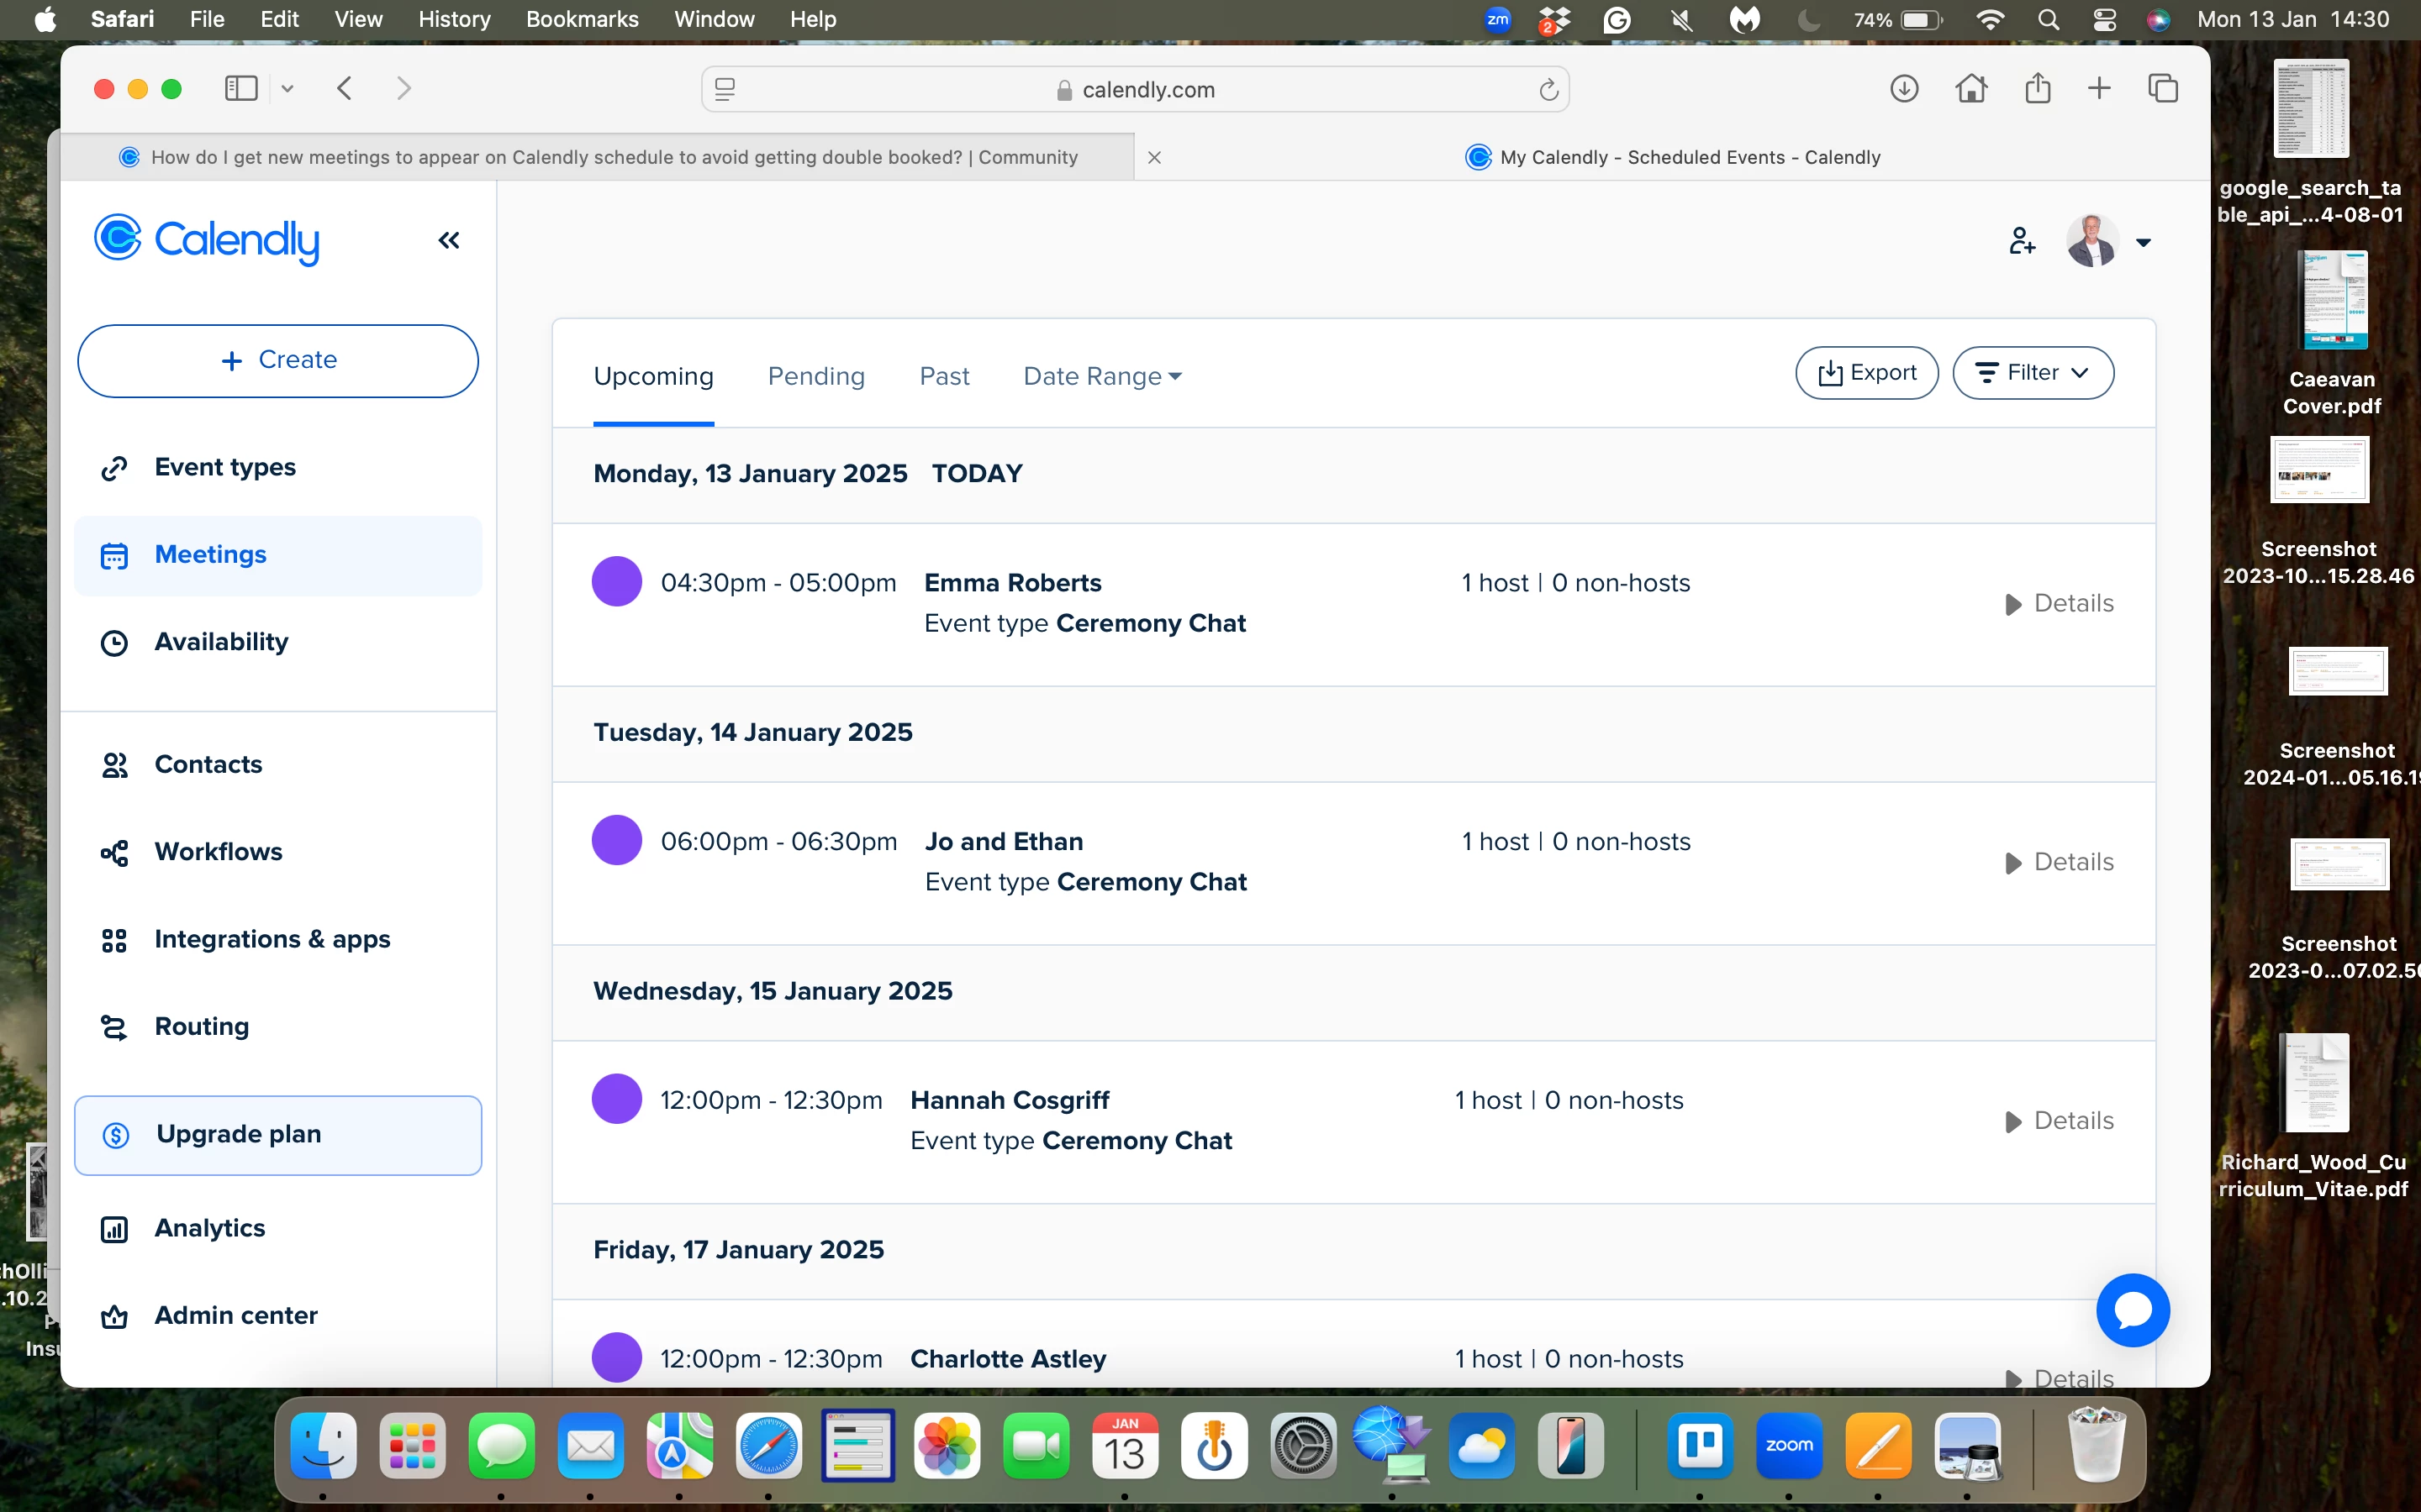2421x1512 pixels.
Task: Expand account menu arrow beside avatar
Action: 2143,242
